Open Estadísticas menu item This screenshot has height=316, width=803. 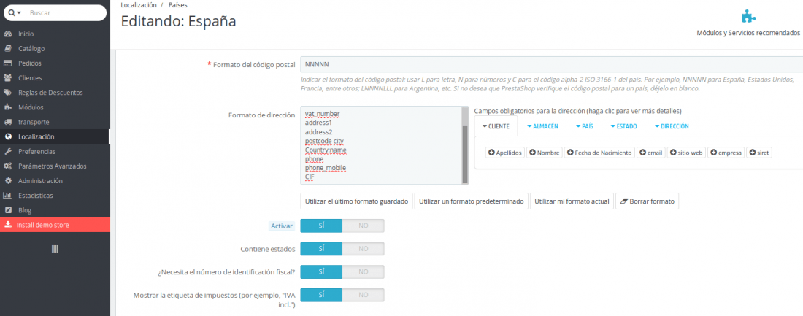55,196
